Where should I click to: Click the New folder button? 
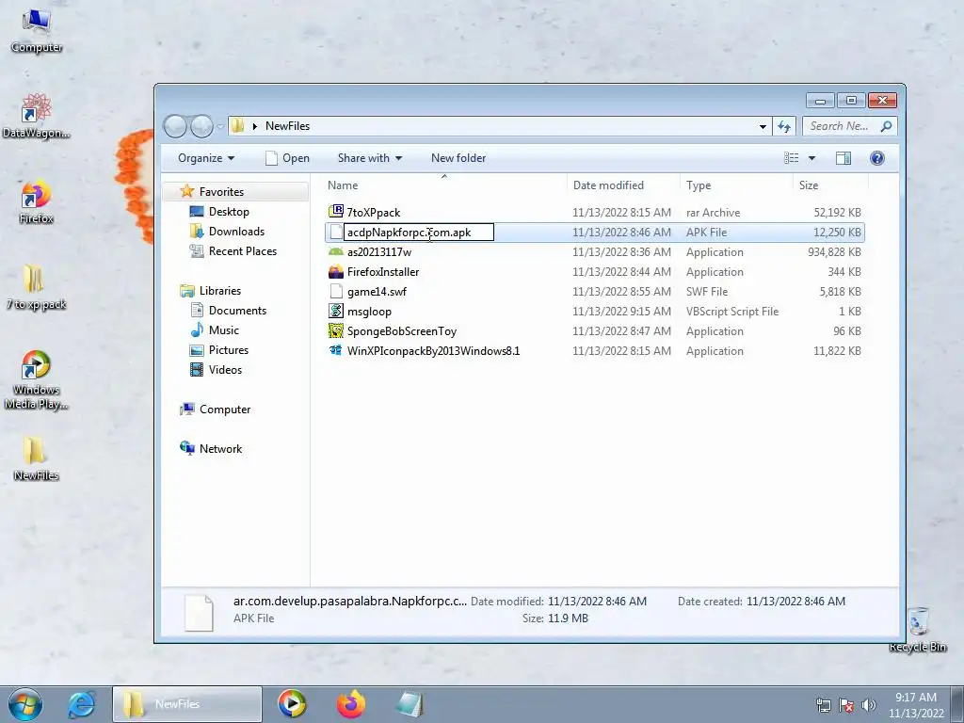click(x=458, y=158)
